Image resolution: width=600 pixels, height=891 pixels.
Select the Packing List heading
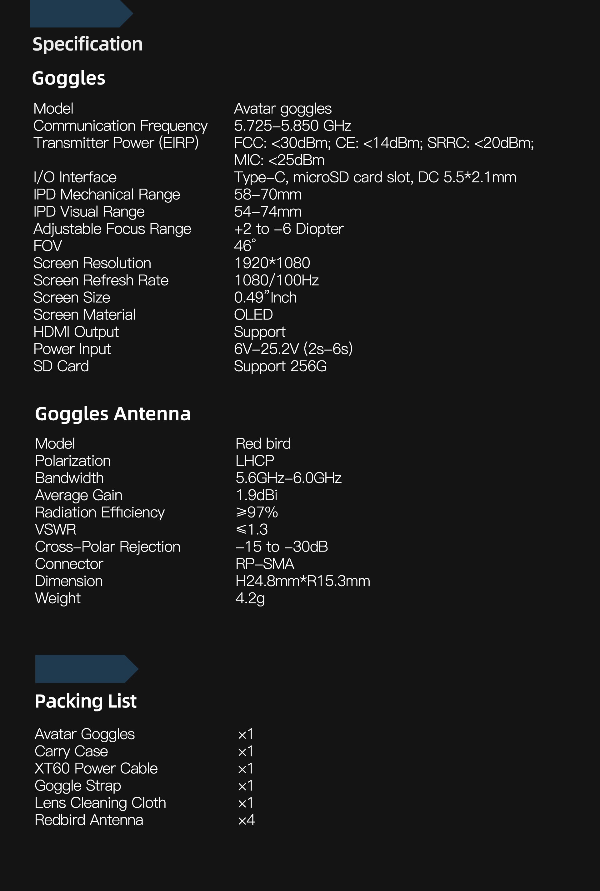coord(86,701)
